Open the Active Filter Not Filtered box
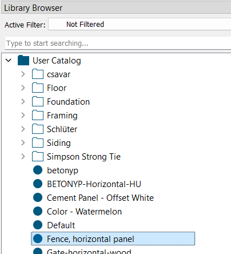Screen dimensions: 231x254 click(140, 24)
